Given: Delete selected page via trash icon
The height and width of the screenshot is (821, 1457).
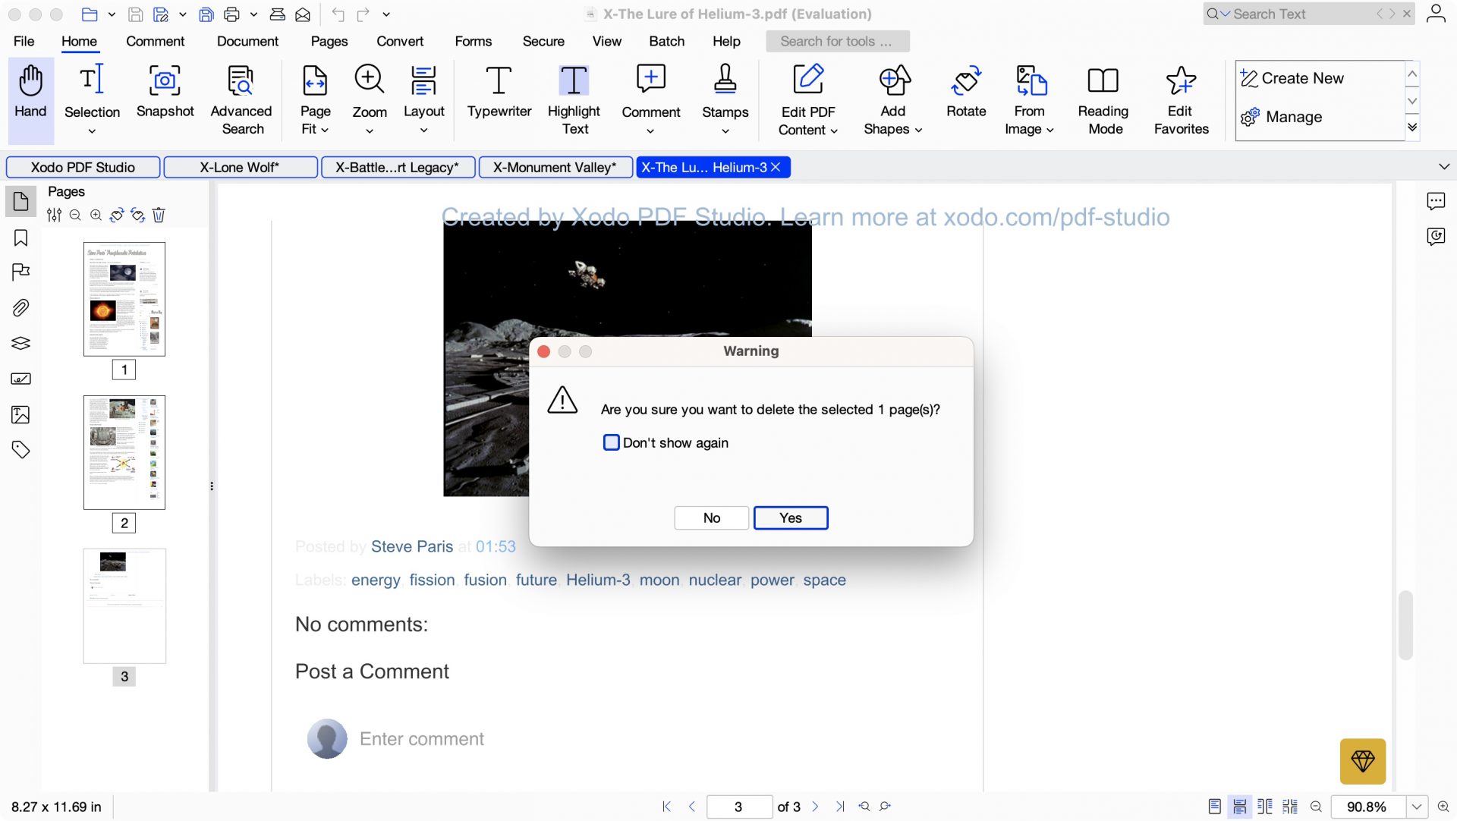Looking at the screenshot, I should coord(159,215).
